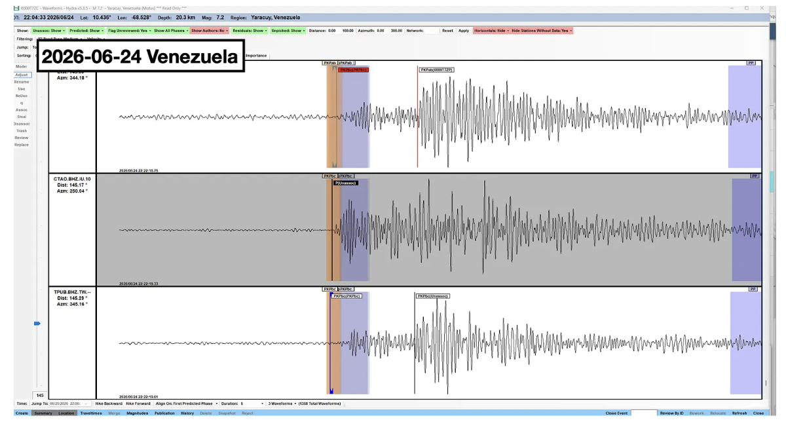The image size is (786, 431).
Task: Select the TPUB.BHZ.TW.-- station label
Action: click(x=71, y=292)
